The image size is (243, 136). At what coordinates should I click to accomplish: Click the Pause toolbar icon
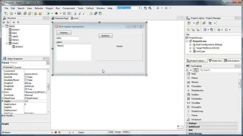pyautogui.click(x=64, y=14)
